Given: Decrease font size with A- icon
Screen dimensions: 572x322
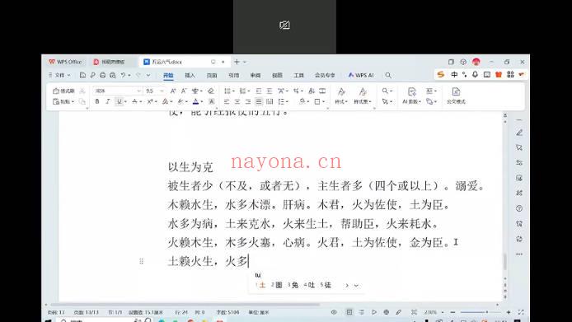Looking at the screenshot, I should [184, 91].
